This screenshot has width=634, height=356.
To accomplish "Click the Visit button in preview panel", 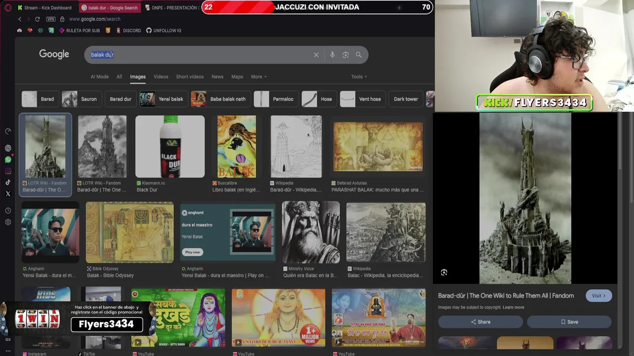I will click(x=599, y=296).
